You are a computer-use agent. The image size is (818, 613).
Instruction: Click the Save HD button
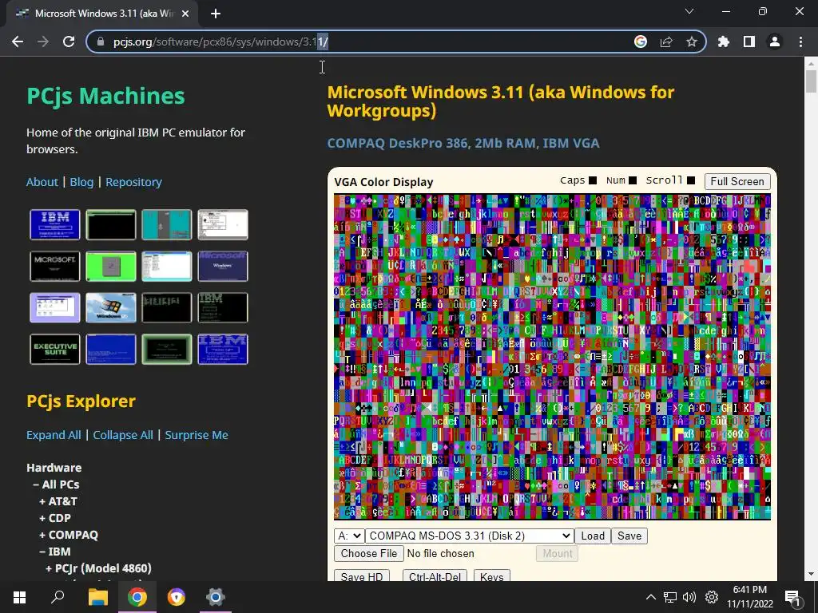tap(362, 576)
